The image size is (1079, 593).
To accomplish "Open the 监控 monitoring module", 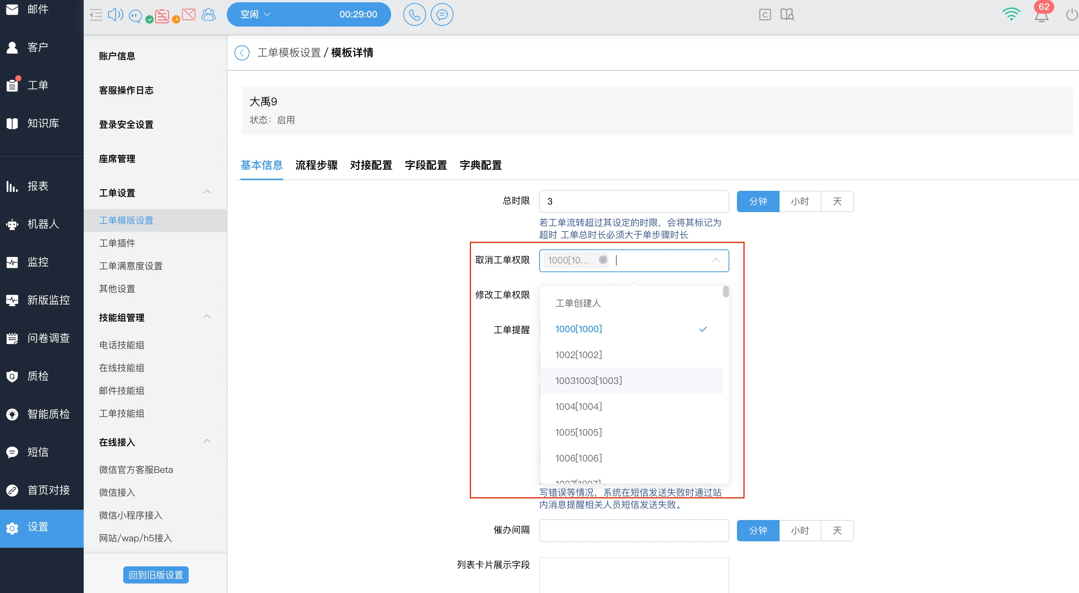I will click(41, 262).
